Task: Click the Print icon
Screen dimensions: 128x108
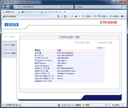Action: 76,16
